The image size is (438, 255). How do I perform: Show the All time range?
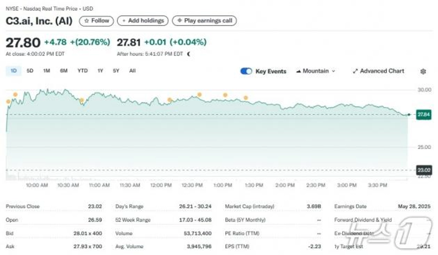(x=132, y=71)
